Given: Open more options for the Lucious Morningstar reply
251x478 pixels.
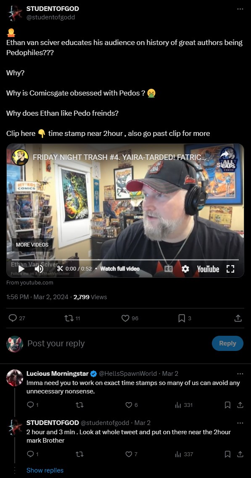Looking at the screenshot, I should [240, 374].
